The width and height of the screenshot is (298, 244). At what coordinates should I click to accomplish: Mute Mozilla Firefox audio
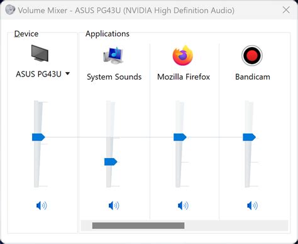point(183,206)
